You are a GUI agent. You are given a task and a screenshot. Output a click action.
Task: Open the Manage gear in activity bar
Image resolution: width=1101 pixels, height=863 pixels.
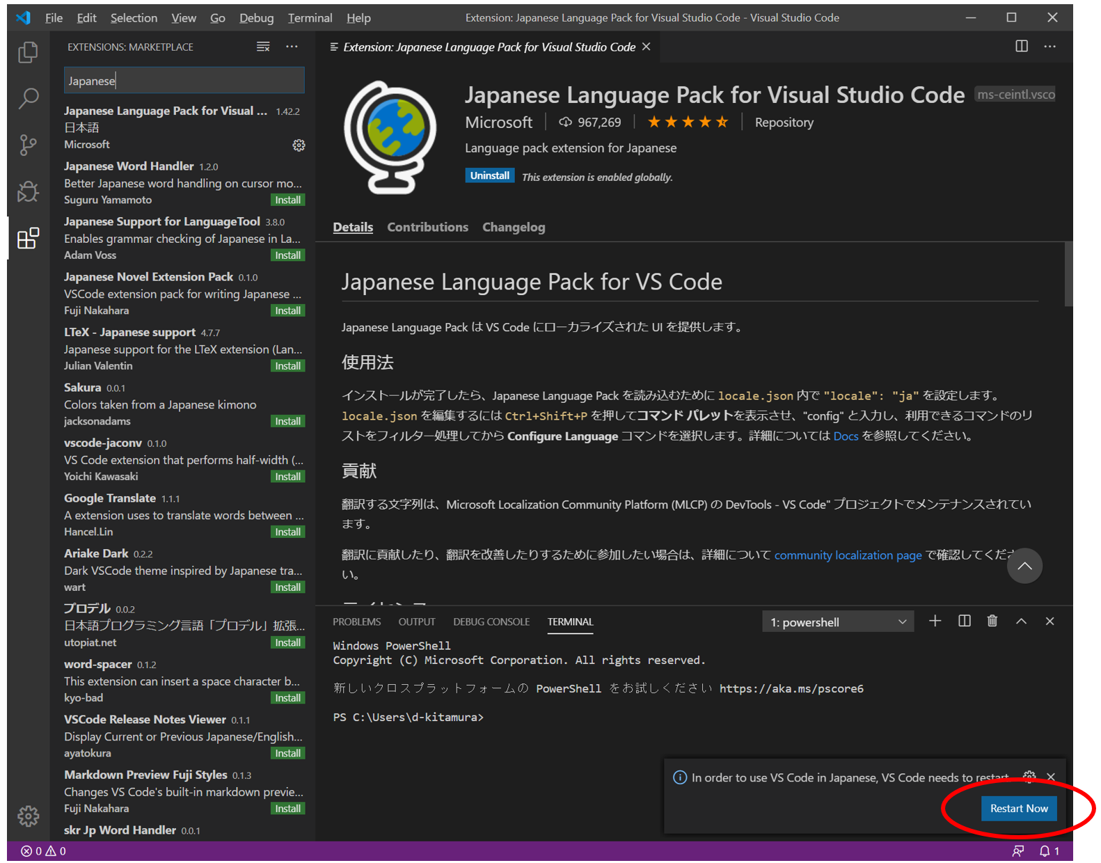[28, 816]
